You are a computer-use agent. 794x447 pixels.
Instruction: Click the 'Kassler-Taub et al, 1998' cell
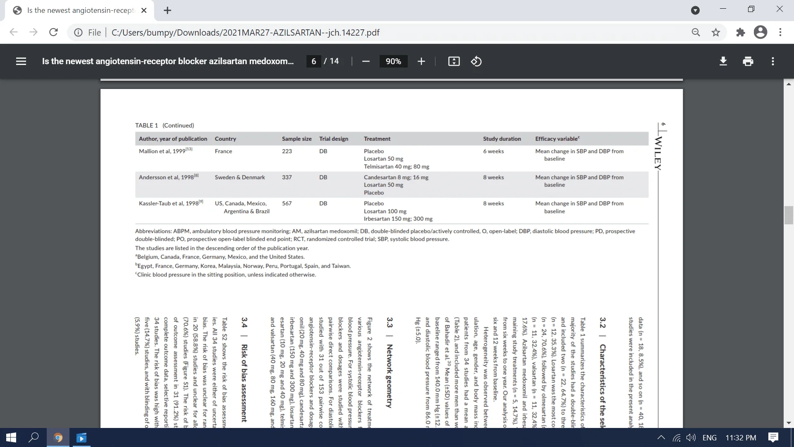(x=171, y=203)
